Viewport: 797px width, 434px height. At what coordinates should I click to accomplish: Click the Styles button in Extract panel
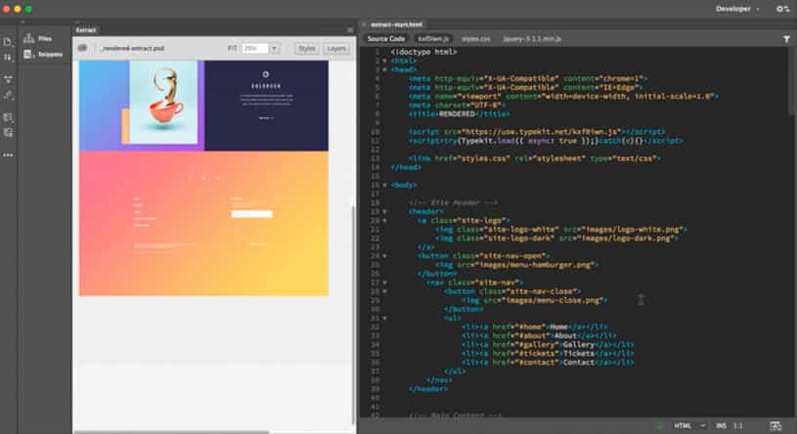click(x=307, y=47)
